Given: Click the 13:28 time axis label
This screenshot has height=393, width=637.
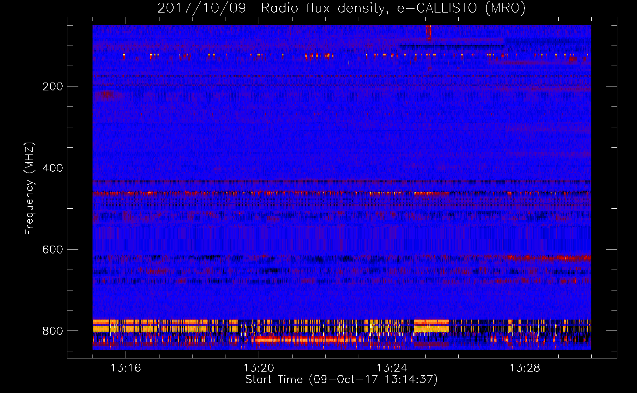Looking at the screenshot, I should coord(525,368).
